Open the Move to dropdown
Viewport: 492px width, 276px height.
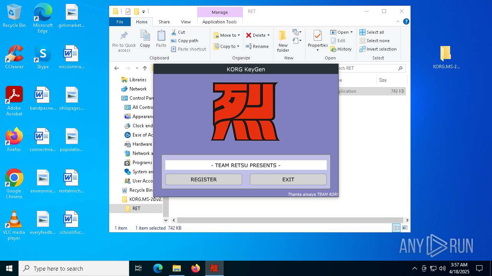(227, 35)
